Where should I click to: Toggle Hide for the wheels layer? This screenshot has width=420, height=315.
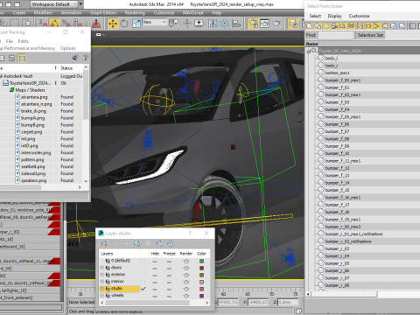click(x=155, y=296)
